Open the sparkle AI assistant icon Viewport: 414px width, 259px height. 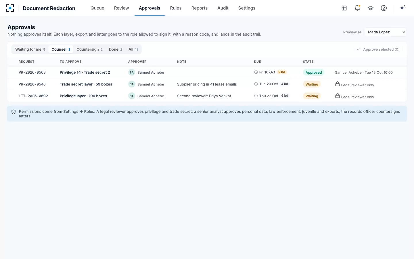[402, 8]
